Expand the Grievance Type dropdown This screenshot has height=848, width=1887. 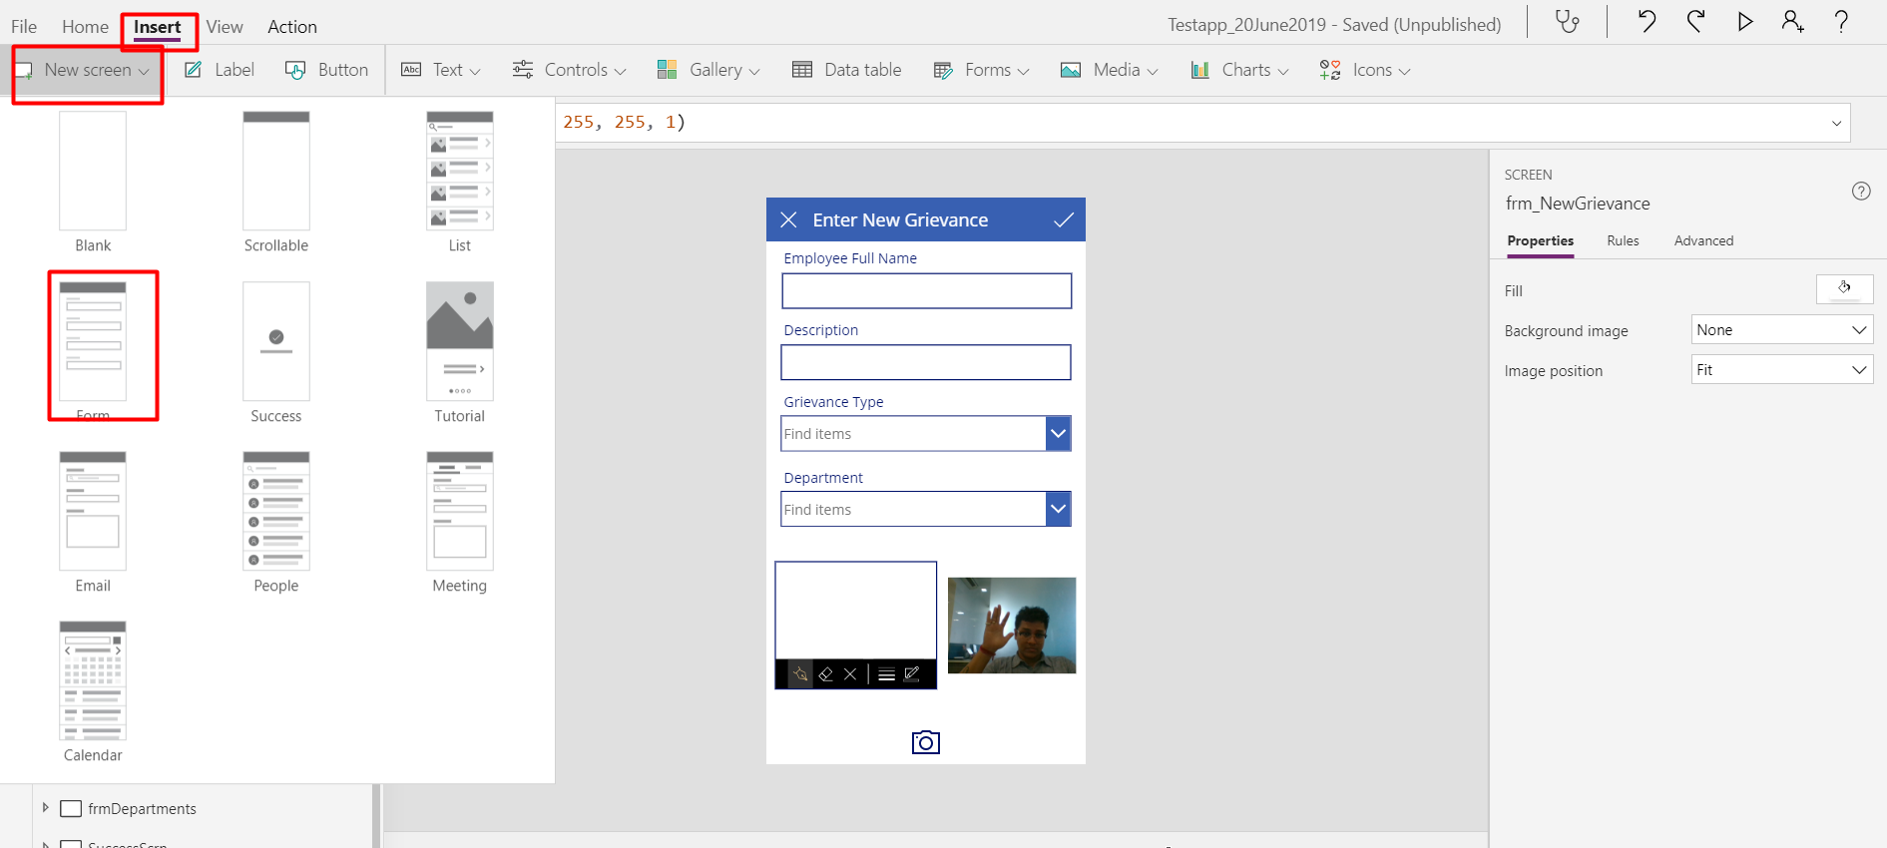tap(1058, 433)
